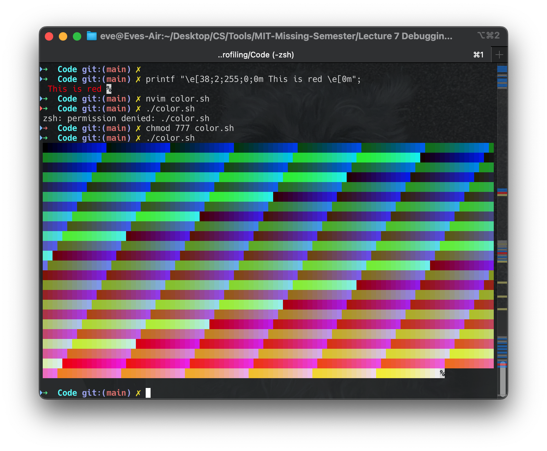Image resolution: width=547 pixels, height=451 pixels.
Task: Open a new tab with the plus icon
Action: tap(500, 54)
